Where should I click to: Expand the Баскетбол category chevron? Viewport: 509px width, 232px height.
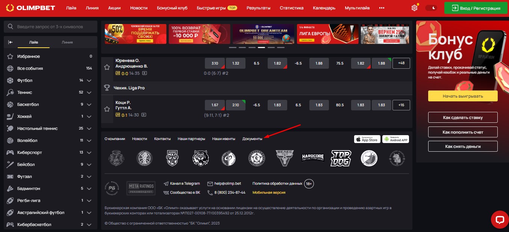89,104
